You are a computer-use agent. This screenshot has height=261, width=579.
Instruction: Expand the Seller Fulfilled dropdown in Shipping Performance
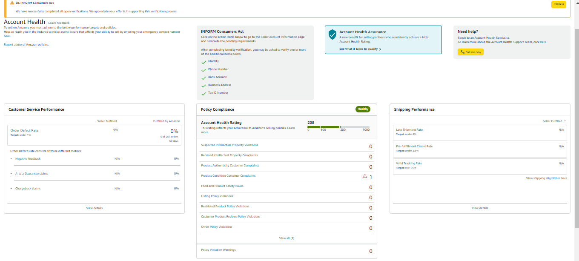tap(554, 121)
